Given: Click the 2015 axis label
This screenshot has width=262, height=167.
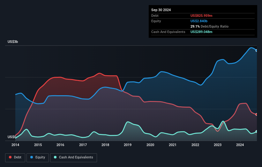Looking at the screenshot, I should (38, 145).
